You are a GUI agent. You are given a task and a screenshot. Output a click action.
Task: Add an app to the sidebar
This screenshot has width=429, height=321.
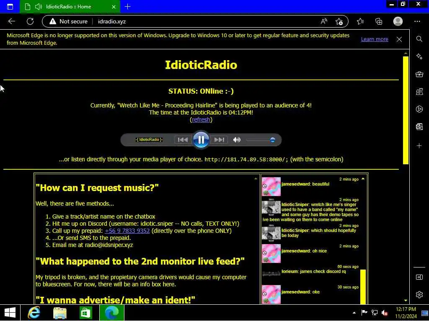(x=419, y=146)
